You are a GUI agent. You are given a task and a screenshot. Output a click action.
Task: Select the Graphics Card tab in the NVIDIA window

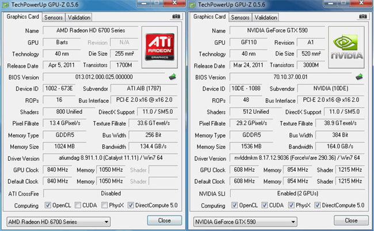[x=209, y=17]
